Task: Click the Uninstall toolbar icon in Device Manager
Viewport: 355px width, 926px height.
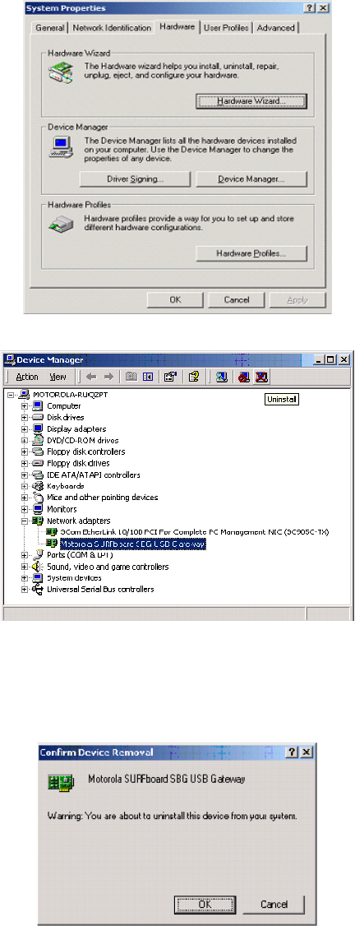Action: [262, 376]
